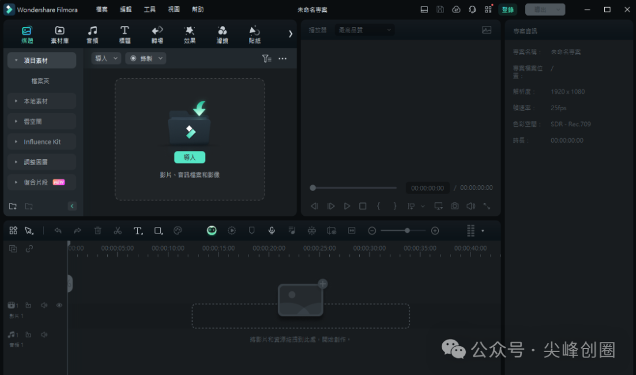Click the green AI assistant icon
This screenshot has height=375, width=636.
tap(212, 231)
